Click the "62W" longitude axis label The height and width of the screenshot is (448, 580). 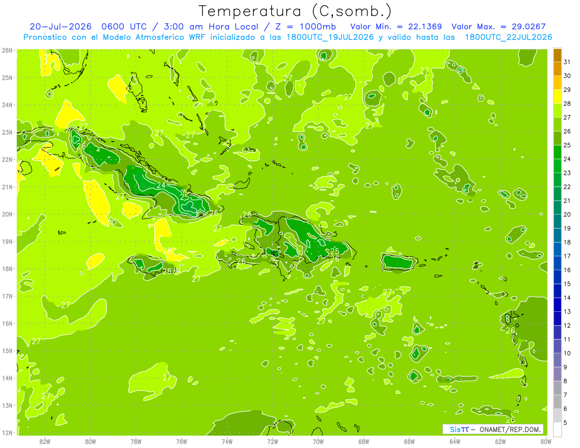pyautogui.click(x=500, y=441)
